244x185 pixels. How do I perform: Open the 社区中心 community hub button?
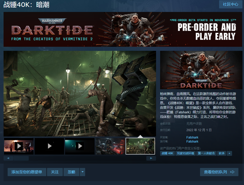(x=231, y=4)
